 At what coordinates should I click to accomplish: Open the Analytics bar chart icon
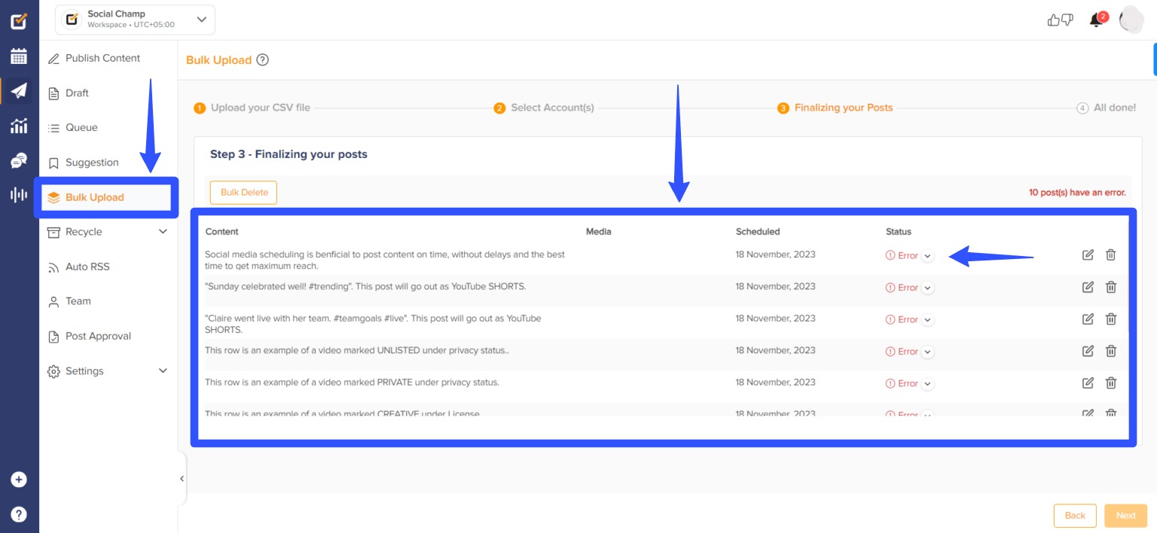[19, 124]
